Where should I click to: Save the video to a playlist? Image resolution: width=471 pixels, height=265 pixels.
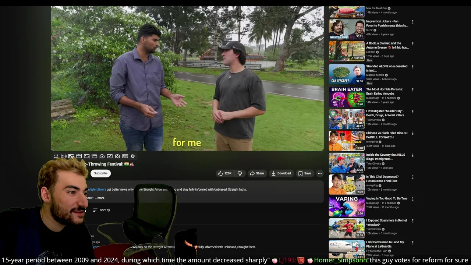tap(304, 173)
